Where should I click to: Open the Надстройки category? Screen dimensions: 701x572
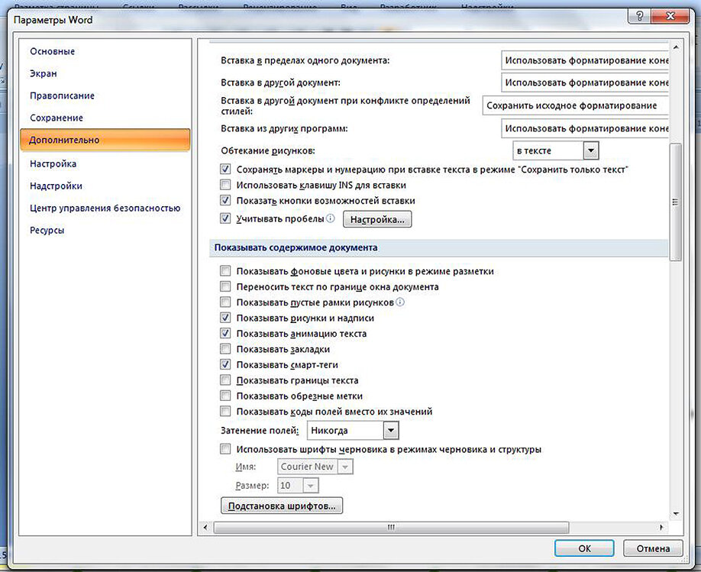click(x=56, y=186)
